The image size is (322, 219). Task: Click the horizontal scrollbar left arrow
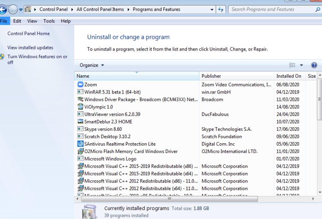[x=77, y=199]
